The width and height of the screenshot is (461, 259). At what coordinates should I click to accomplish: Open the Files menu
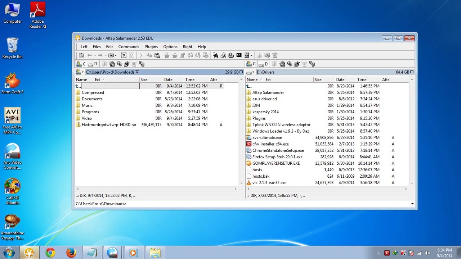(97, 47)
